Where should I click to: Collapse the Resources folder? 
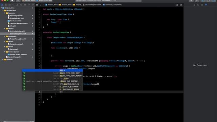click(5, 13)
